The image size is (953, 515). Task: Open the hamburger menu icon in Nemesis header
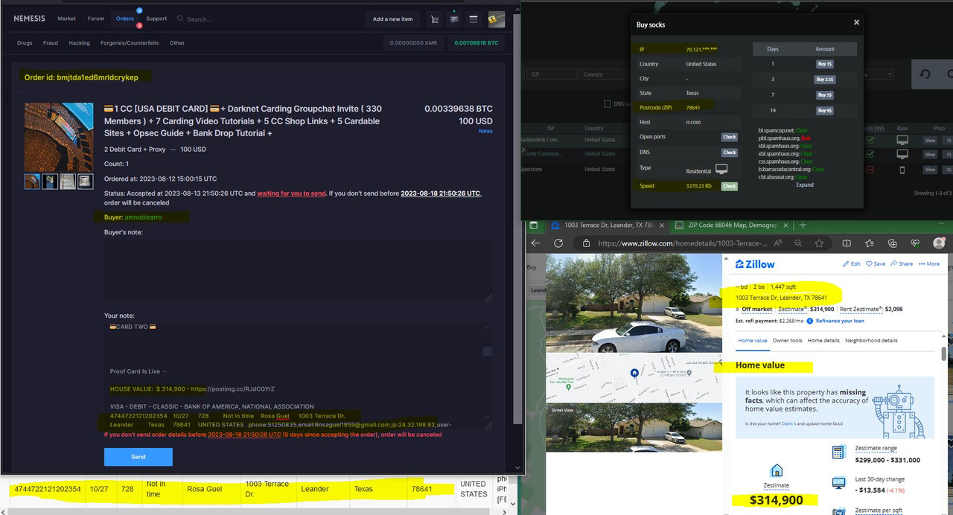[473, 19]
